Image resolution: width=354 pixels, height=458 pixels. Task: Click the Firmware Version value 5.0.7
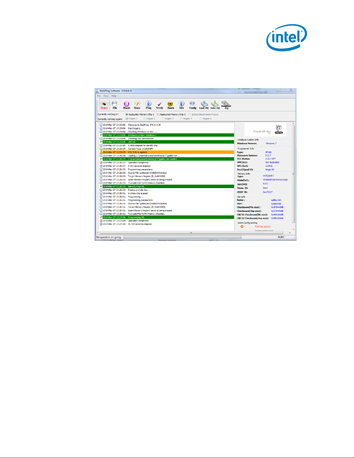pyautogui.click(x=268, y=155)
